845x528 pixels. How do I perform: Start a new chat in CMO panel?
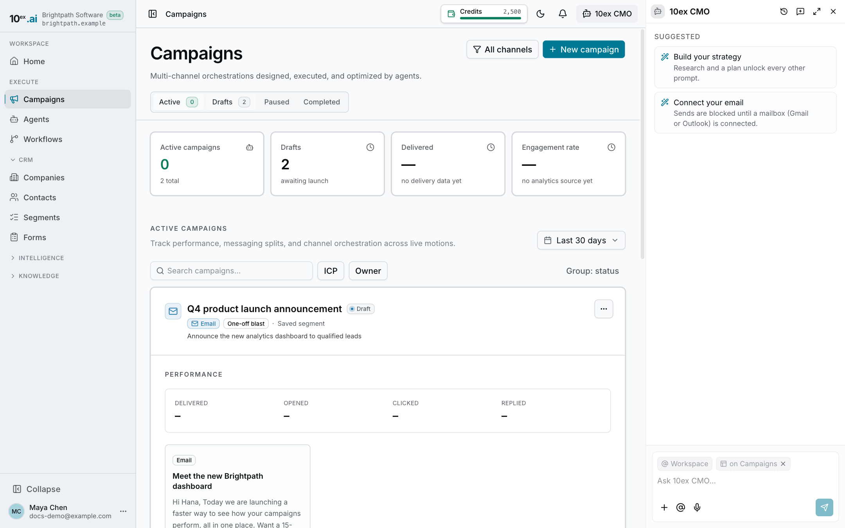tap(800, 12)
